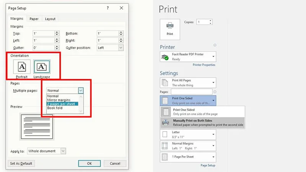Click the Left margin input field

point(44,41)
